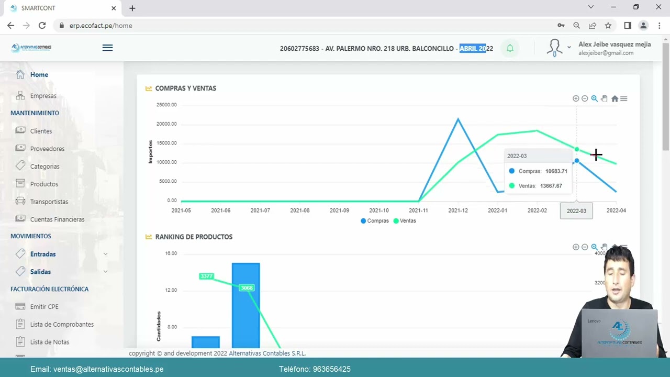Open Categorias in the sidebar

(x=44, y=167)
